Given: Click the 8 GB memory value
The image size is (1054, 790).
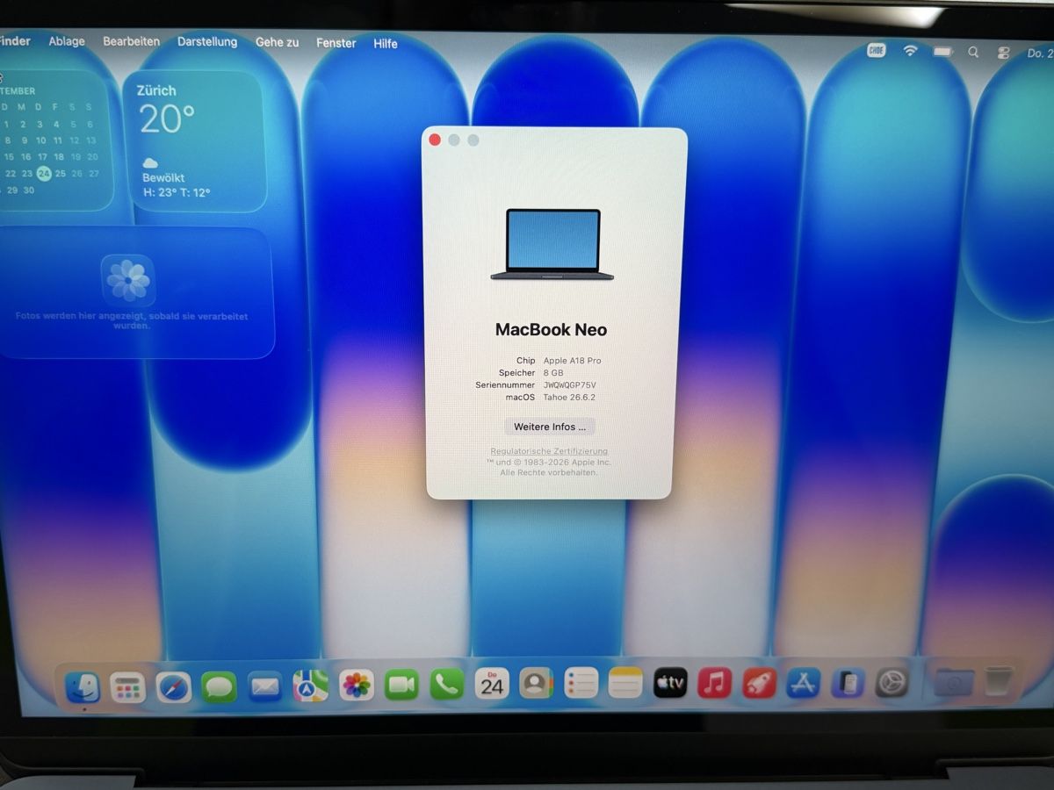Looking at the screenshot, I should tap(553, 373).
